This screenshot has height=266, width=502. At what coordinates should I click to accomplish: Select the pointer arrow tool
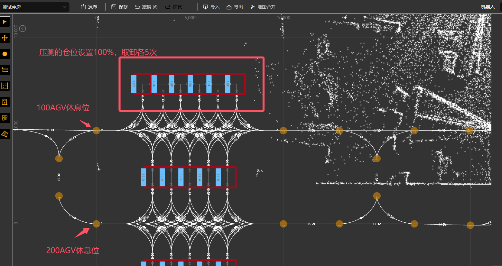click(5, 22)
